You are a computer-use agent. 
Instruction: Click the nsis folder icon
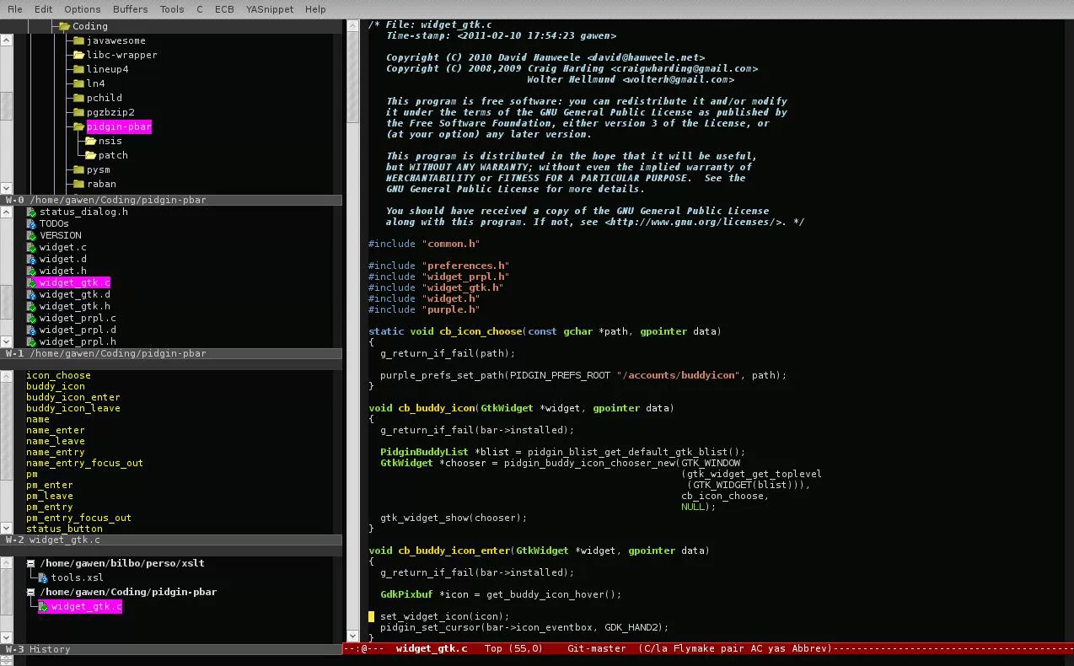pyautogui.click(x=91, y=141)
